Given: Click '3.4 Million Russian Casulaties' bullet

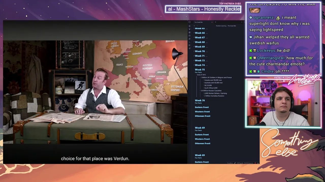Looking at the screenshot, I should (x=211, y=90).
